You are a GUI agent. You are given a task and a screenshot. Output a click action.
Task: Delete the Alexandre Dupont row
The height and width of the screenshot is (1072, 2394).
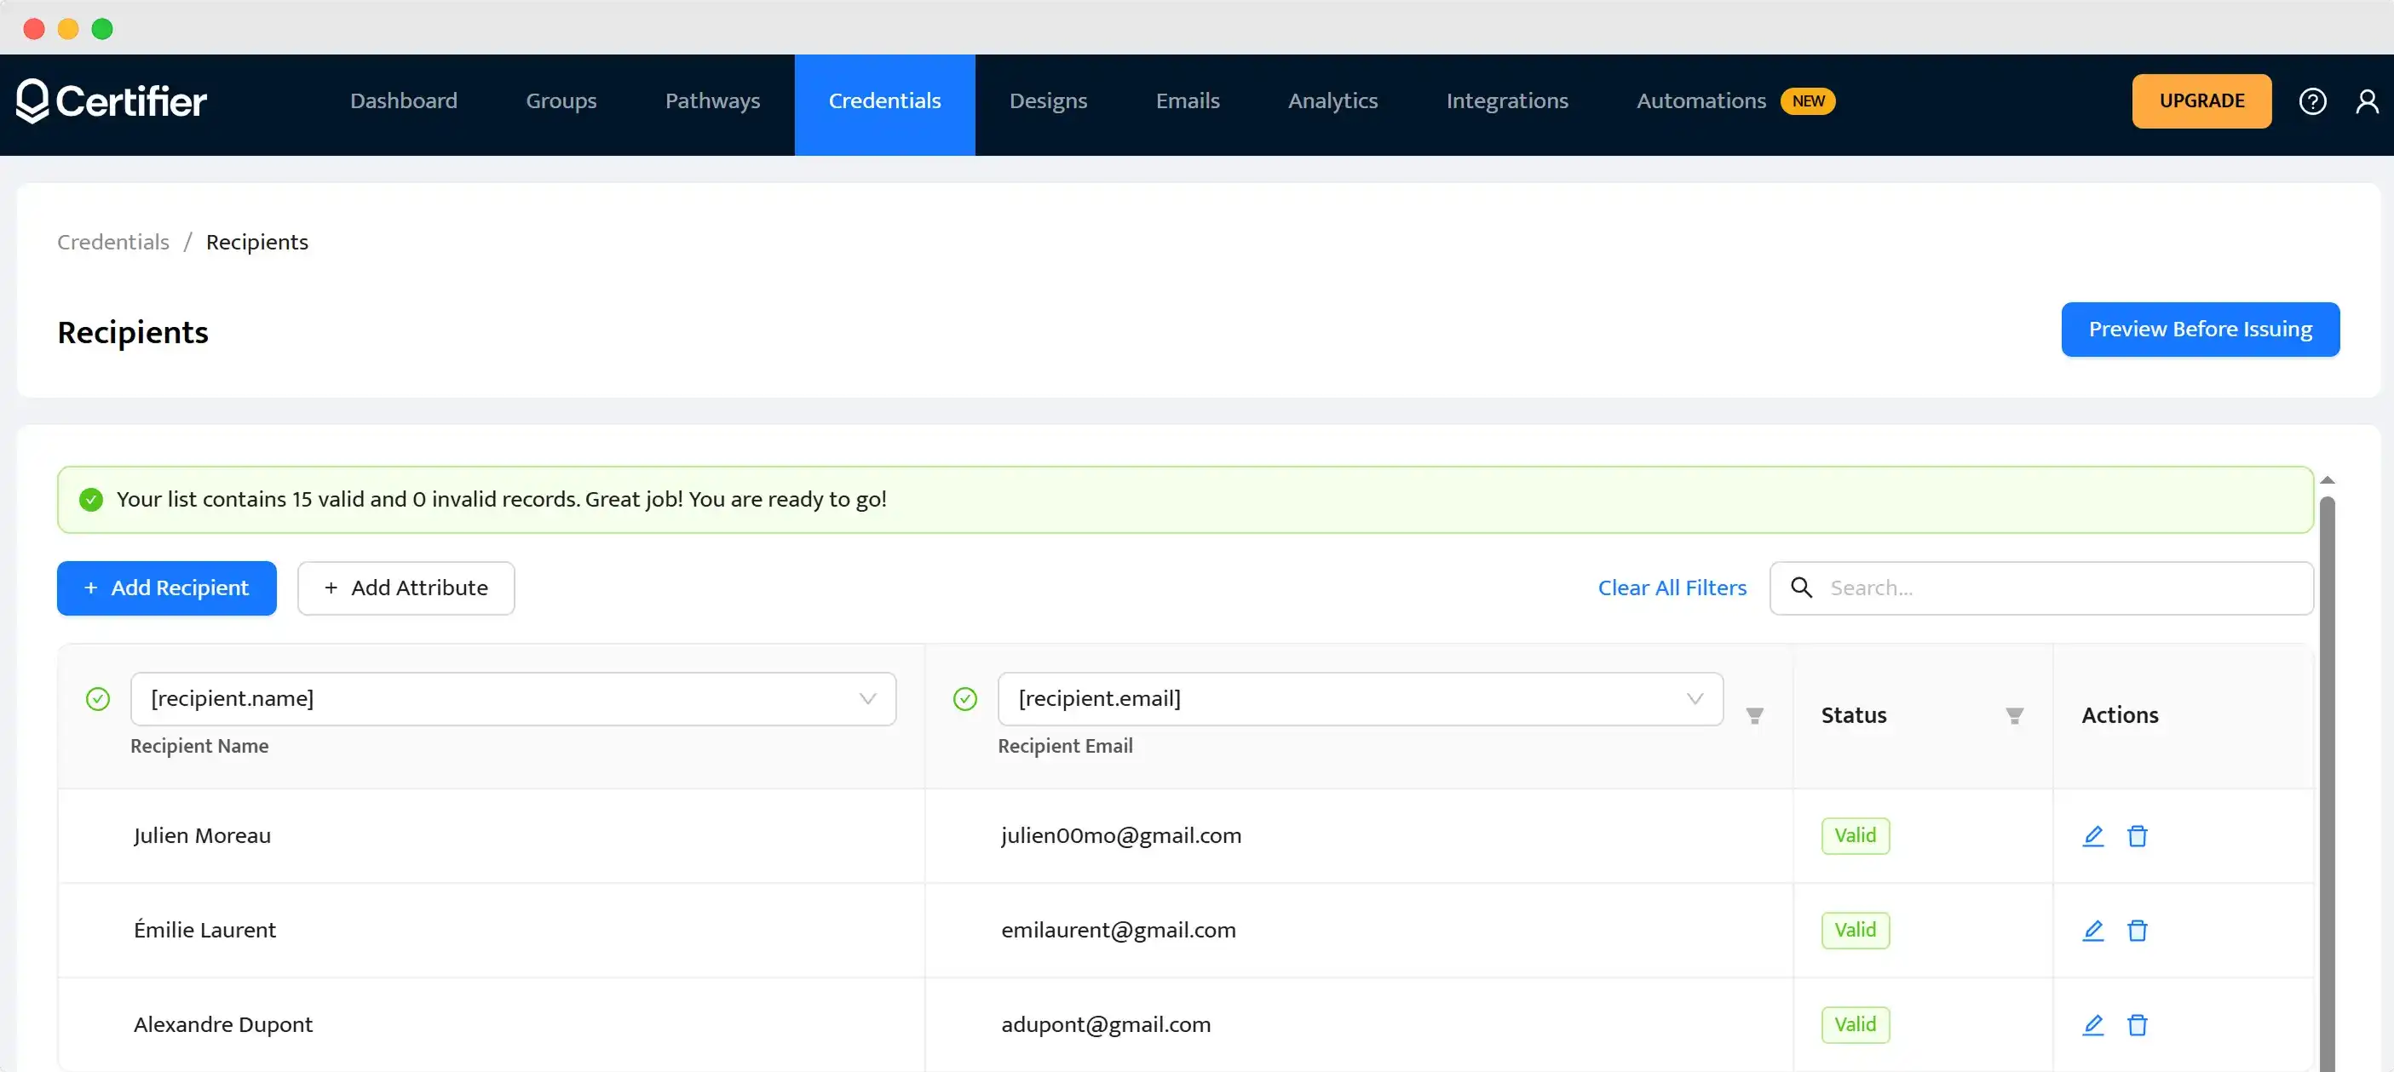(2138, 1024)
